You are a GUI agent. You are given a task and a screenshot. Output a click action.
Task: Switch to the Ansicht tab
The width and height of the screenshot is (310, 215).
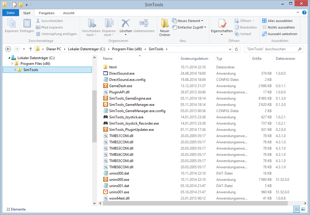[69, 13]
